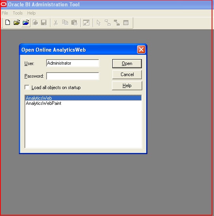The width and height of the screenshot is (214, 216).
Task: Click the Copy toolbar icon
Action: (65, 22)
